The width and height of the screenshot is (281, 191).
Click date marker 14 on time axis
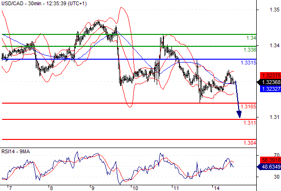(217, 188)
